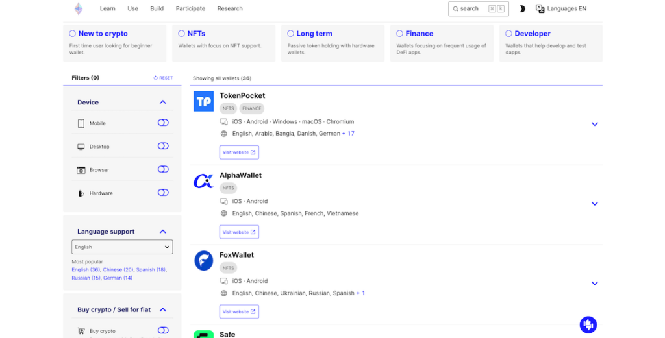Image resolution: width=665 pixels, height=338 pixels.
Task: Click the Mobile device phone icon
Action: (81, 123)
